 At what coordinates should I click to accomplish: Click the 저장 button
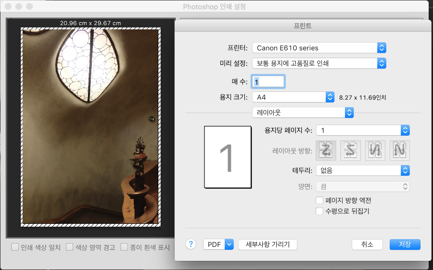pos(405,244)
